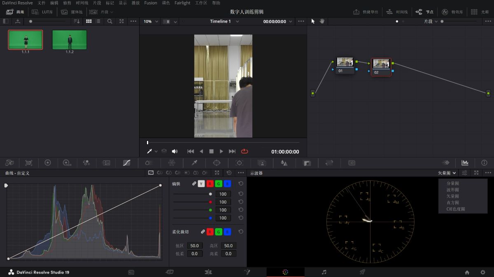Open the qualifier picker dropdown arrow in viewer
Image resolution: width=494 pixels, height=277 pixels.
156,152
